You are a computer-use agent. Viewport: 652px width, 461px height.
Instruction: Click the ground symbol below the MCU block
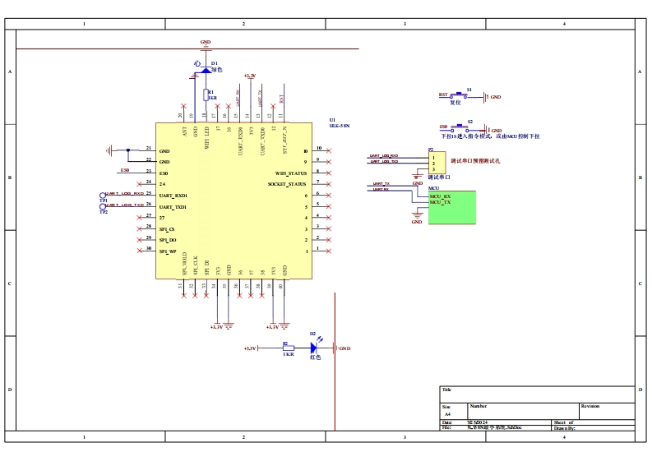417,216
